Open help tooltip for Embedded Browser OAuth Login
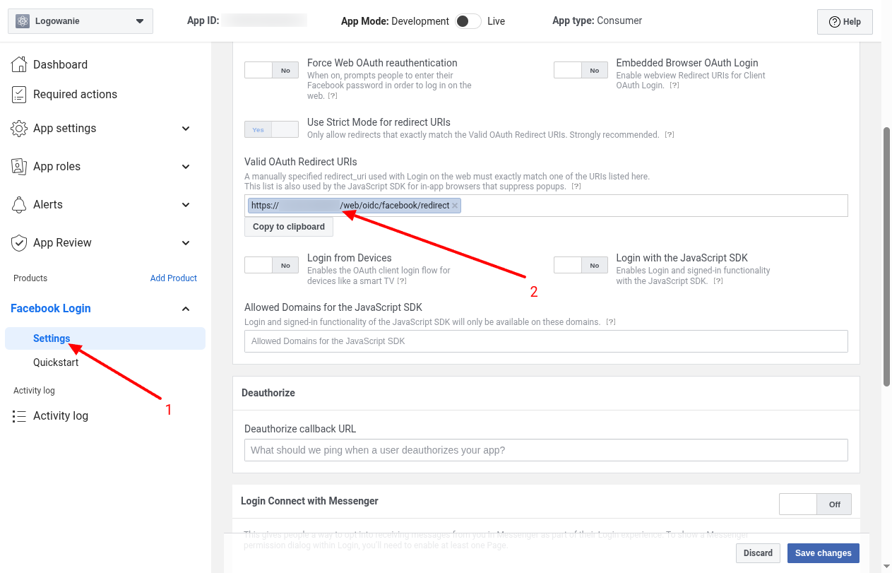Image resolution: width=892 pixels, height=573 pixels. tap(674, 85)
